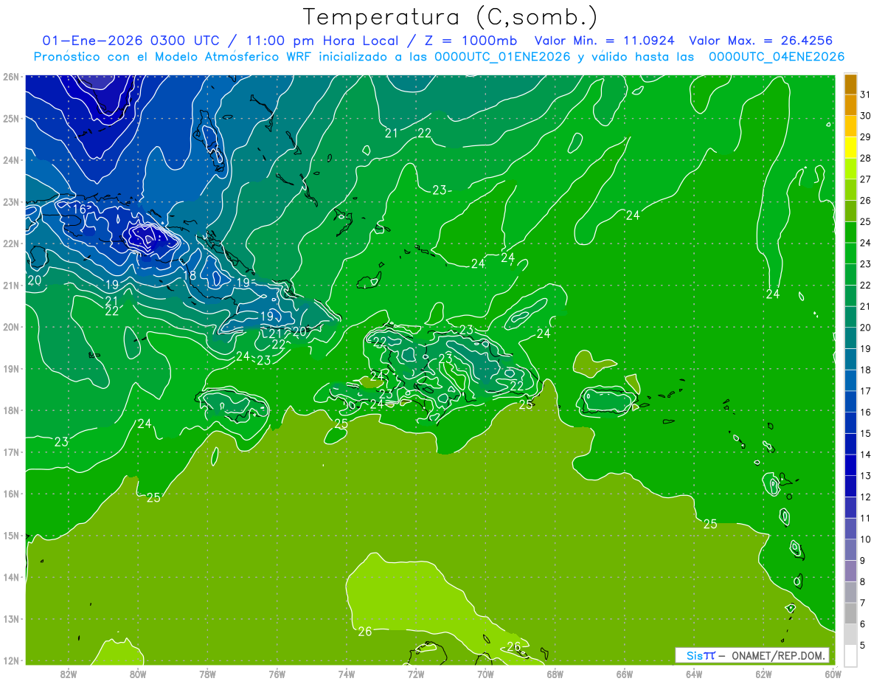This screenshot has width=885, height=684.
Task: Pick the yellow swatch between 28 and 29
Action: 850,148
